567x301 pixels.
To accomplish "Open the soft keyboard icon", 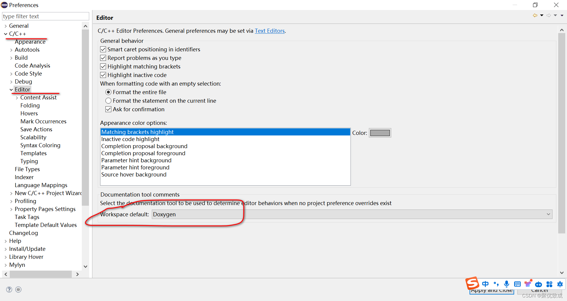I will pyautogui.click(x=517, y=284).
